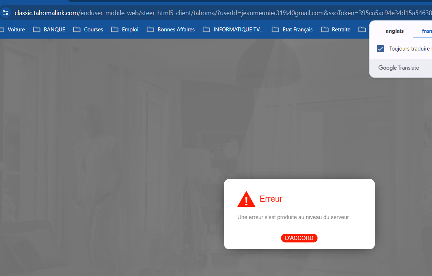
Task: Click the Google Translate logo
Action: 398,68
